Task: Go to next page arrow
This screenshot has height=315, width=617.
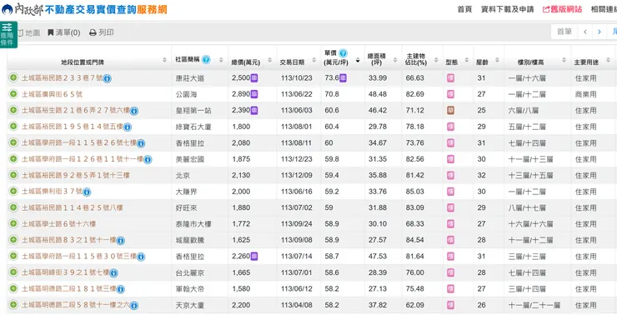Action: point(599,32)
